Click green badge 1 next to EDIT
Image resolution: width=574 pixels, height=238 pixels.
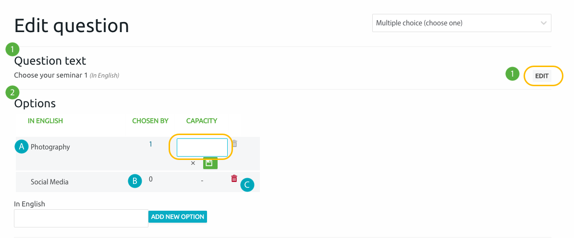[x=512, y=74]
